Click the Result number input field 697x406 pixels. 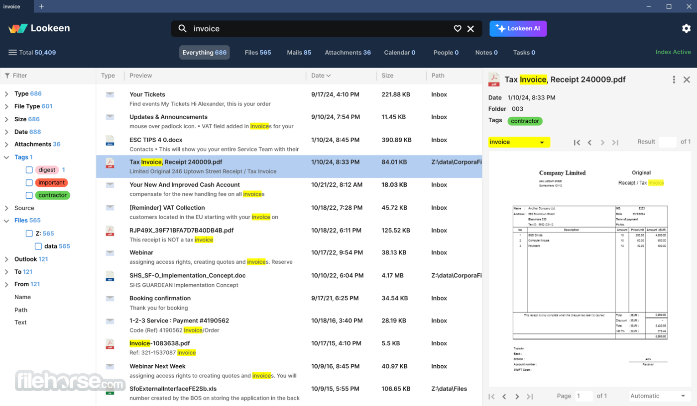coord(668,142)
